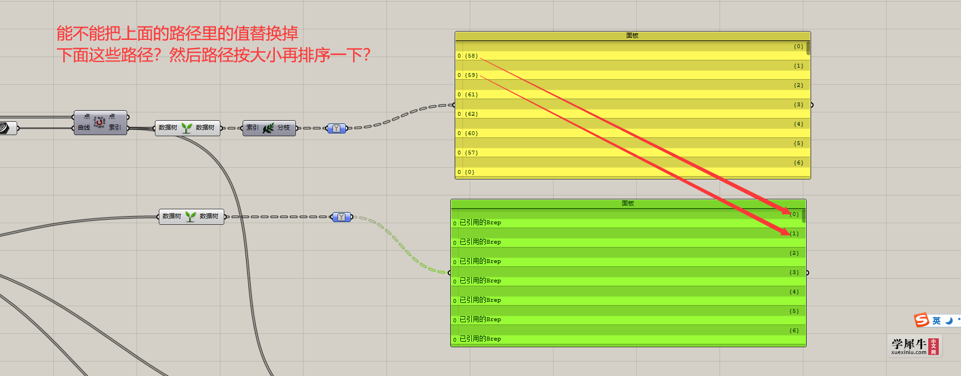Select the green panel title 面板
This screenshot has width=961, height=376.
click(628, 203)
